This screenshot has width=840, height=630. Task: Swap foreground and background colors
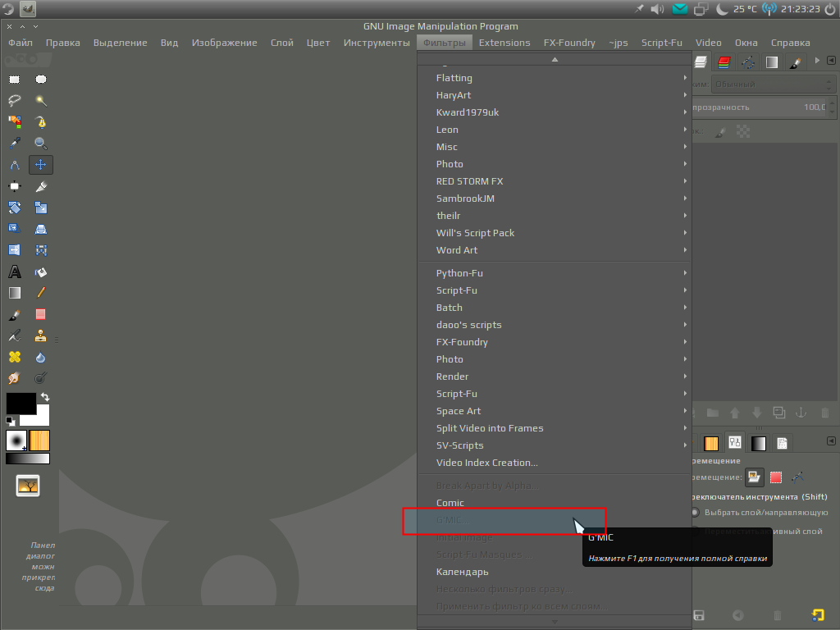point(45,397)
